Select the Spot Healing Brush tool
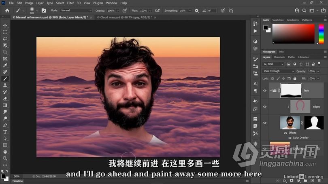The width and height of the screenshot is (328, 184). click(x=5, y=72)
